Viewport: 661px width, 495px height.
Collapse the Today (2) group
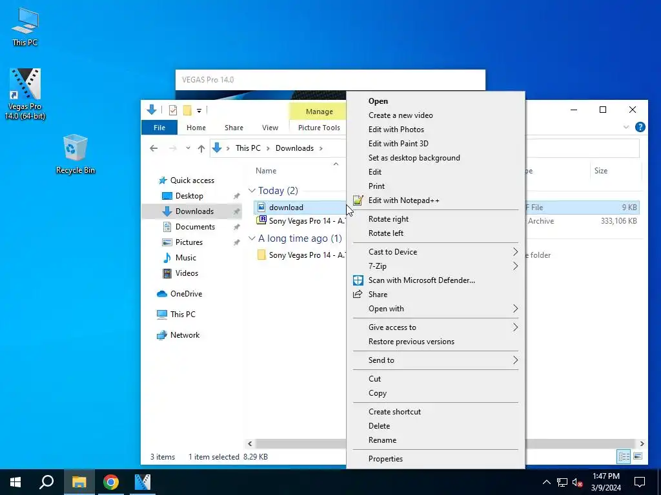(x=252, y=191)
